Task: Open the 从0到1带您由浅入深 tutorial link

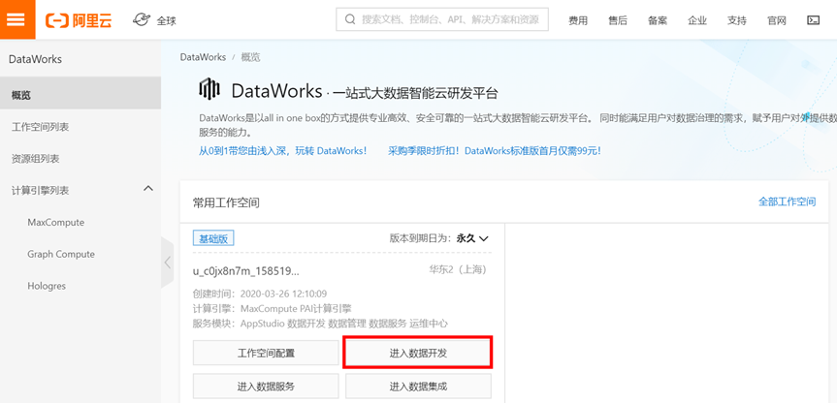Action: [x=283, y=151]
